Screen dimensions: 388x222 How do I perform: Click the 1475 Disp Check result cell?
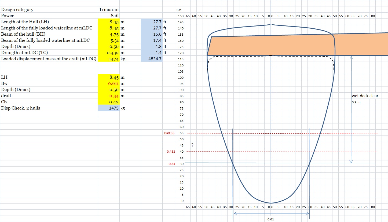pos(109,108)
